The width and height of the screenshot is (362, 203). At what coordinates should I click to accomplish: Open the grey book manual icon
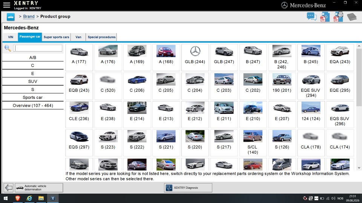tap(352, 17)
